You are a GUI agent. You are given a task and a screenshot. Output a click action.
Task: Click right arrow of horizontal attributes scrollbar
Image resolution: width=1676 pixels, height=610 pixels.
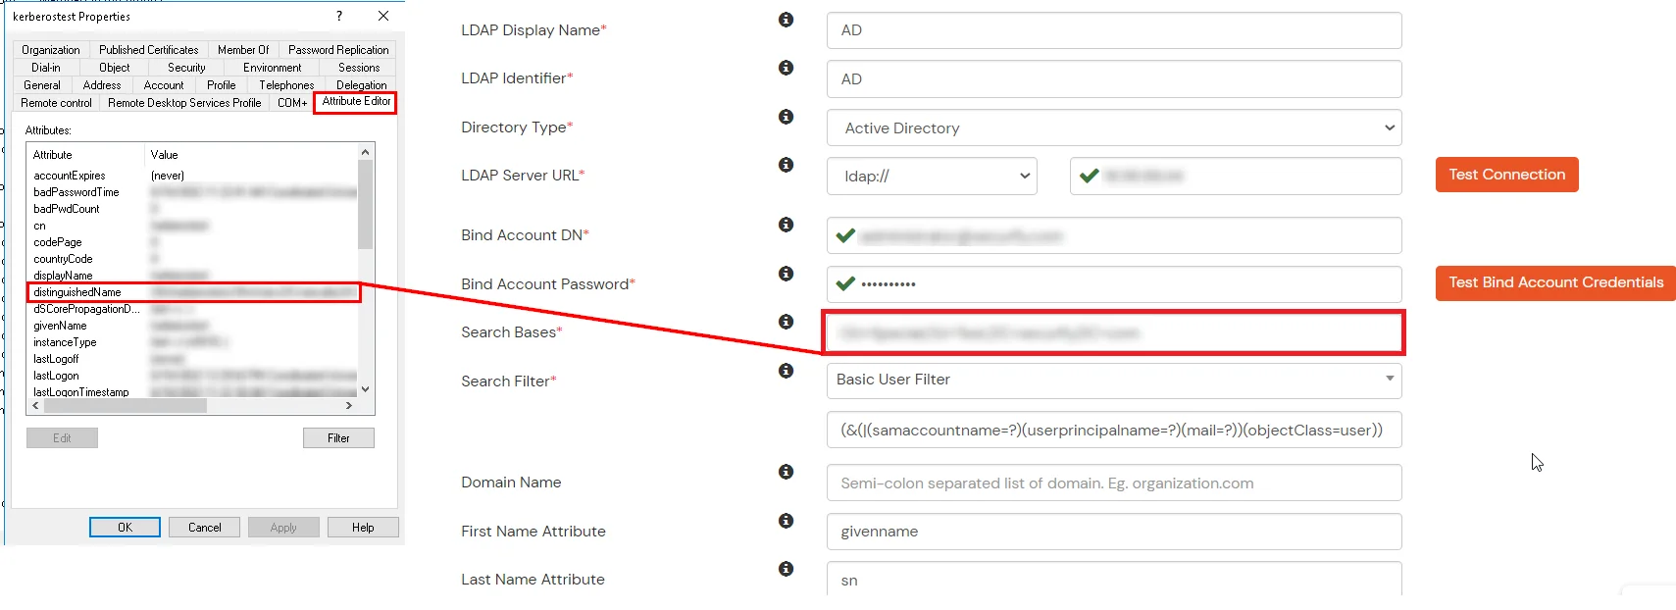pos(349,405)
